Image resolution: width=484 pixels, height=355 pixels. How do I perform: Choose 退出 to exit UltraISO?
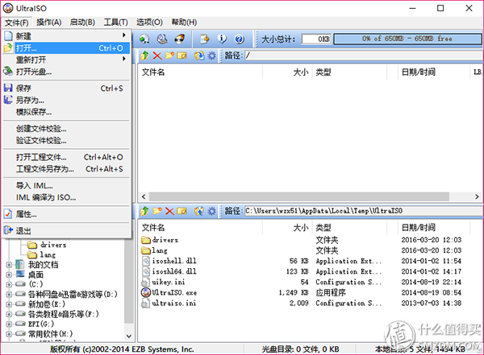[x=66, y=231]
